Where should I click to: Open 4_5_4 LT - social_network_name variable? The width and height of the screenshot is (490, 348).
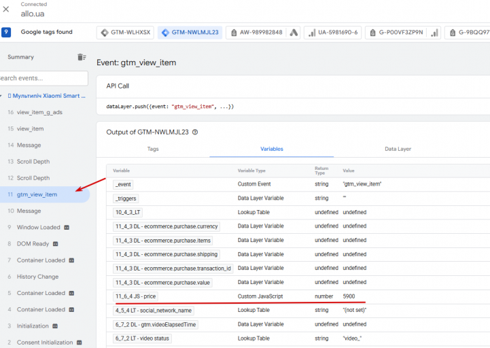pyautogui.click(x=154, y=310)
